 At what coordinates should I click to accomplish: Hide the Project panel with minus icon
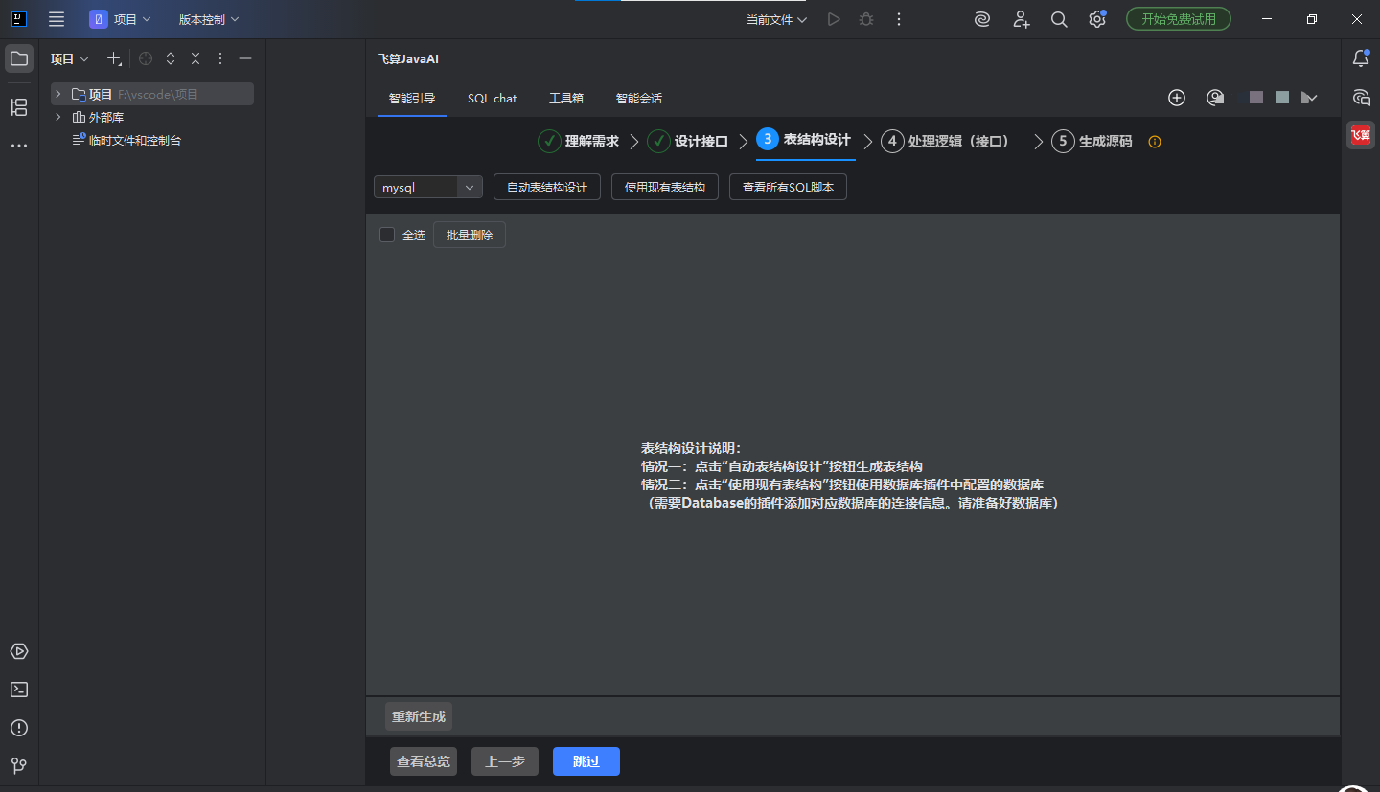click(245, 58)
